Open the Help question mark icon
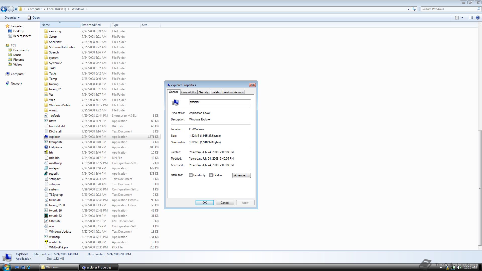 [x=477, y=18]
